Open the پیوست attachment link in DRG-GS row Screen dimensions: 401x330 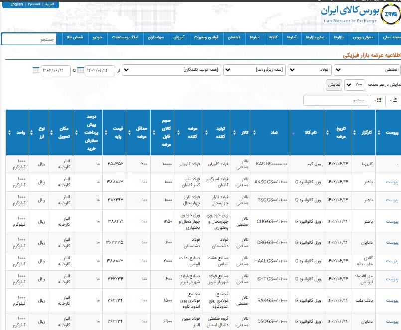(x=392, y=243)
